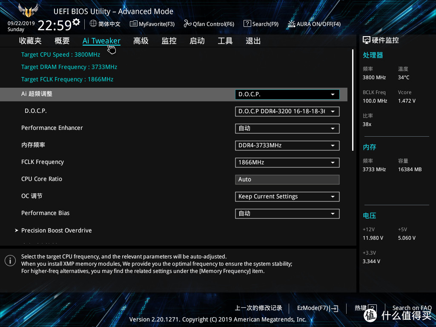Click the 34°C temperature value
Image resolution: width=436 pixels, height=327 pixels.
tap(404, 77)
